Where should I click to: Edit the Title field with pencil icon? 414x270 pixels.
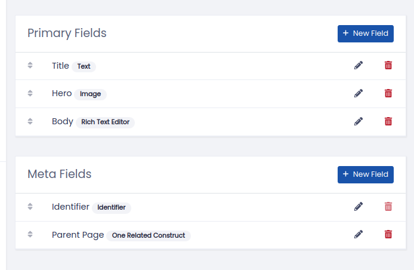tap(359, 65)
